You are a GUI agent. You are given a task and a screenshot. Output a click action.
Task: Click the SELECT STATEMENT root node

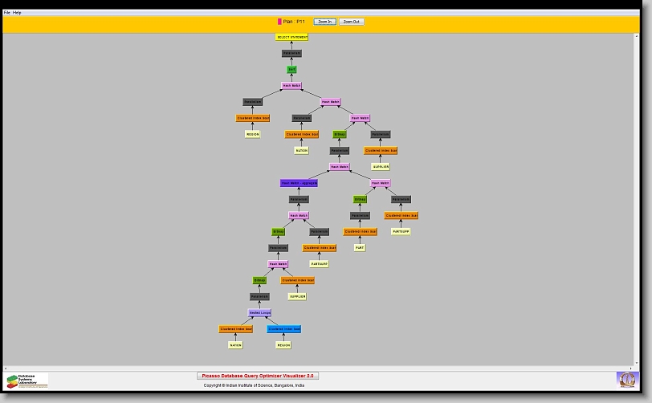291,37
